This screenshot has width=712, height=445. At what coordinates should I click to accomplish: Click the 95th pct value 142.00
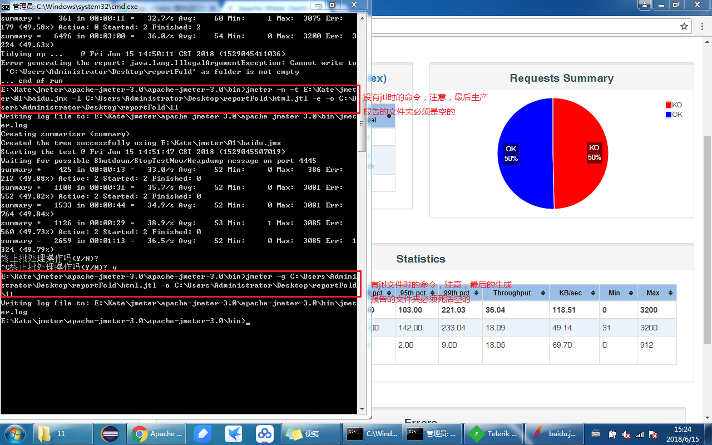pyautogui.click(x=411, y=328)
